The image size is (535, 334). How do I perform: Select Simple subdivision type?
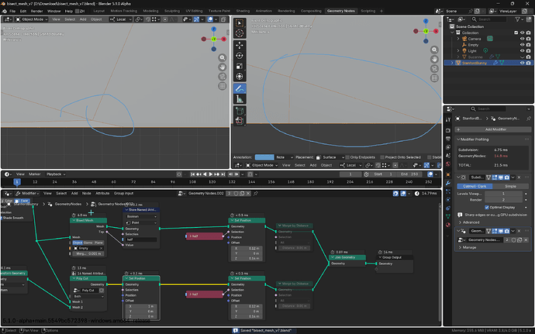[510, 186]
